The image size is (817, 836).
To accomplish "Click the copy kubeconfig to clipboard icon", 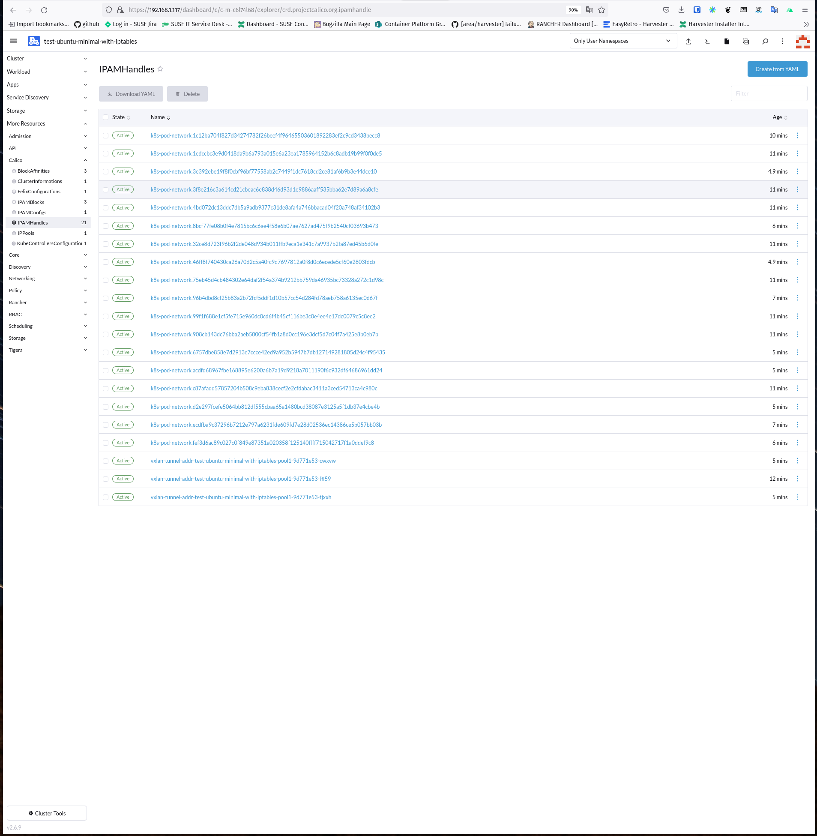I will (746, 41).
